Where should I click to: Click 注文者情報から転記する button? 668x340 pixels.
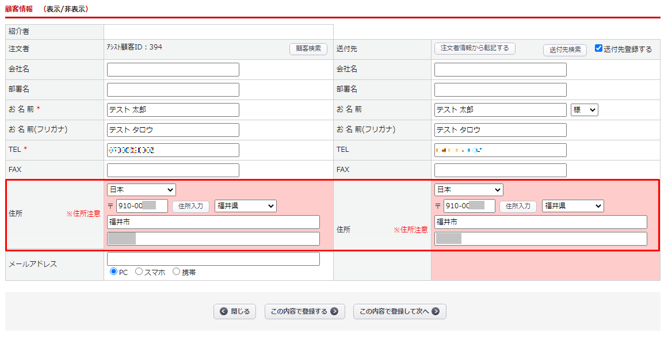coord(474,48)
